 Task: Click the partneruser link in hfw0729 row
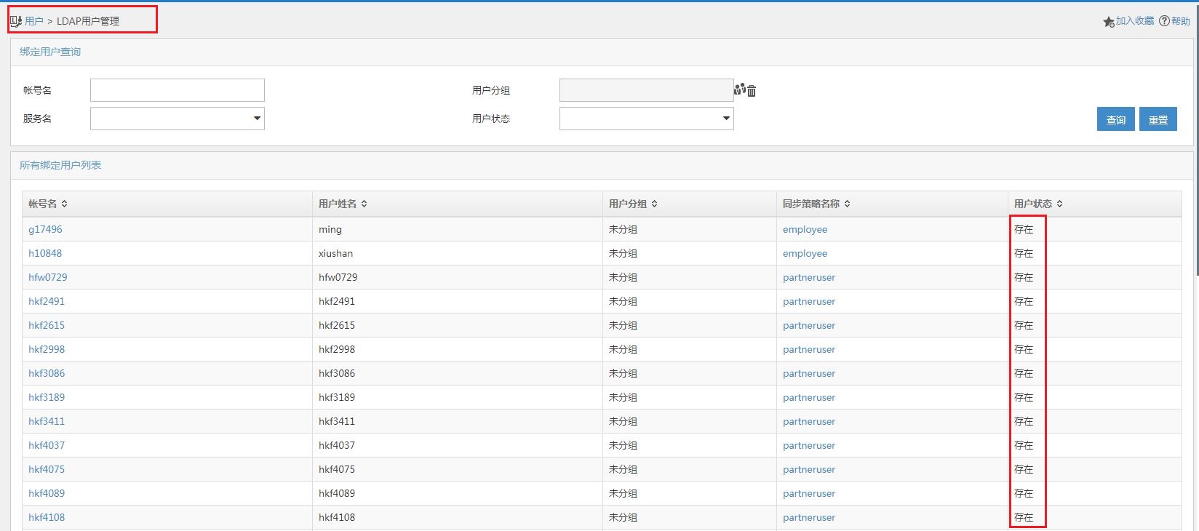[808, 277]
